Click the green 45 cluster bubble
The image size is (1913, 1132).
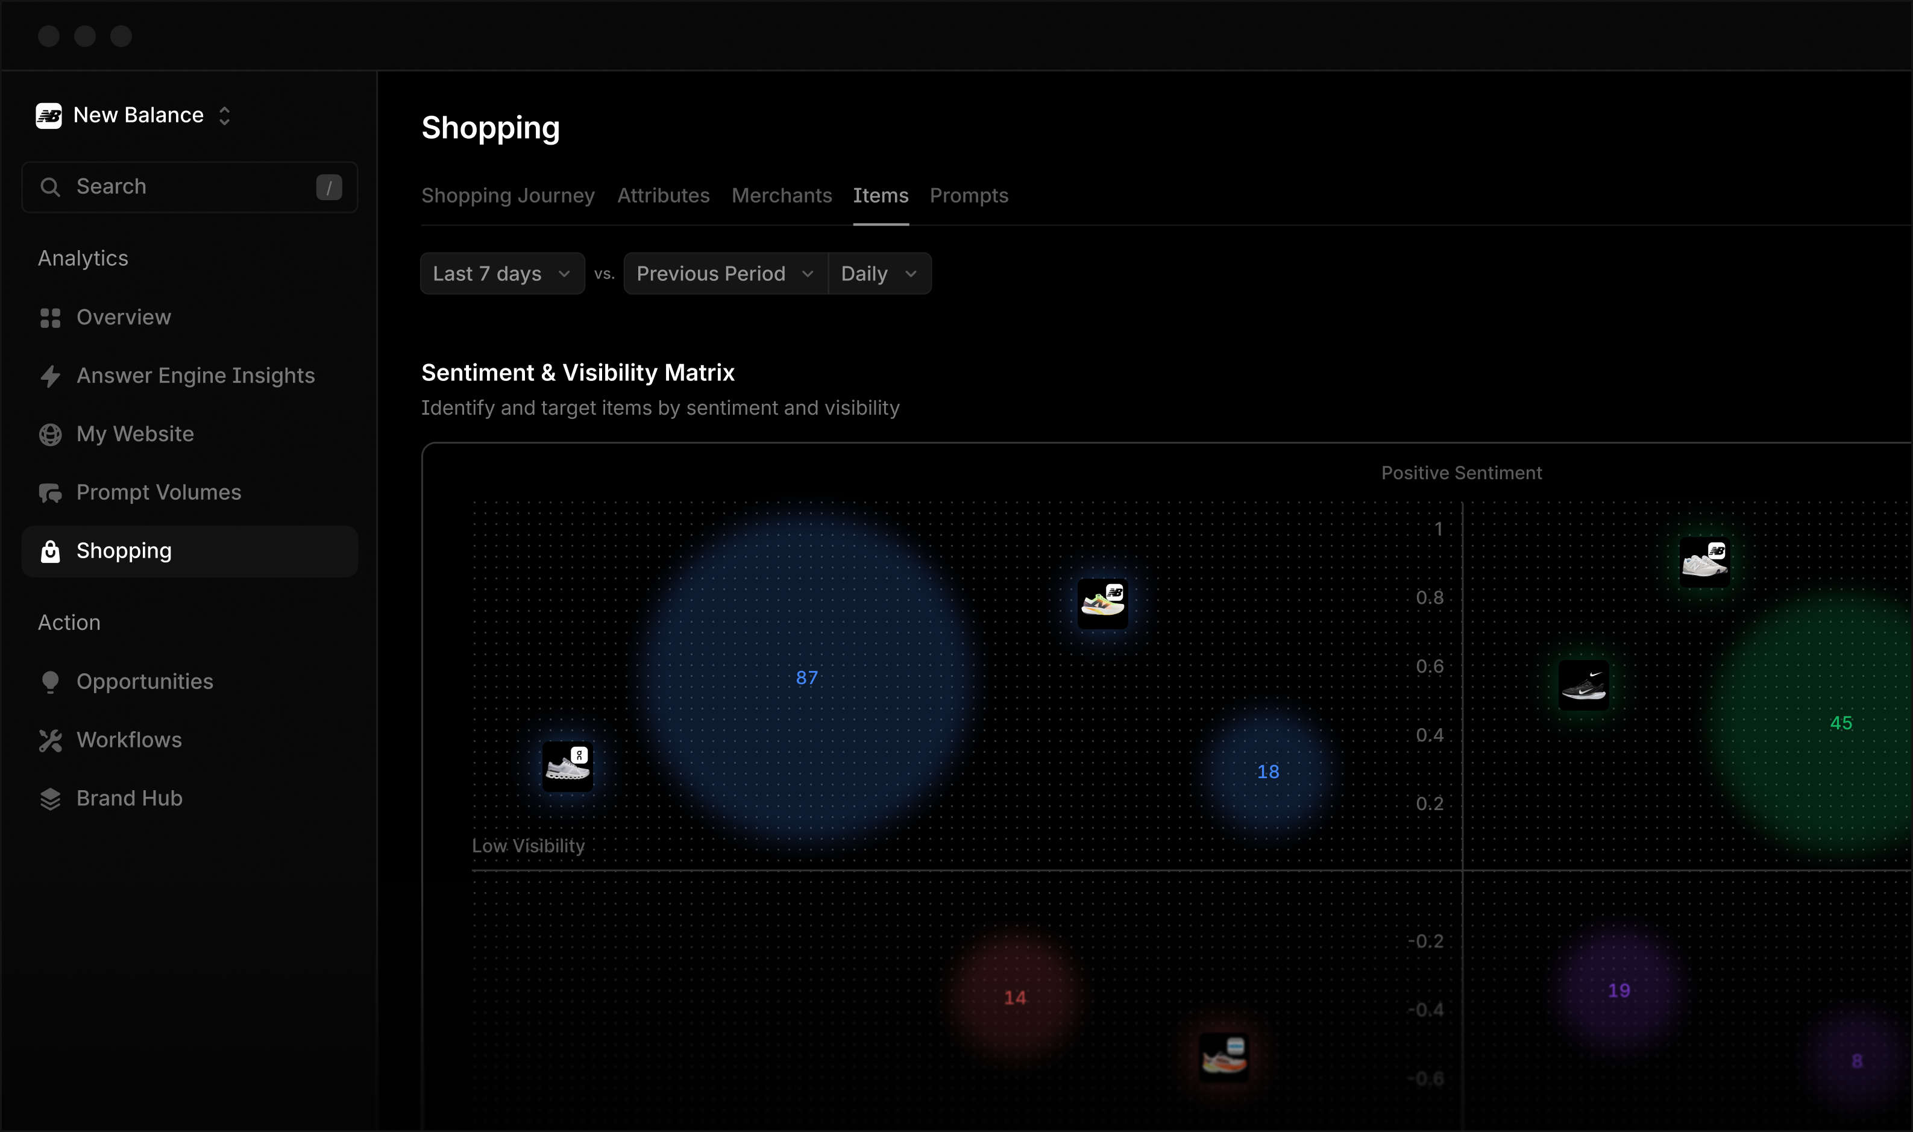point(1840,723)
